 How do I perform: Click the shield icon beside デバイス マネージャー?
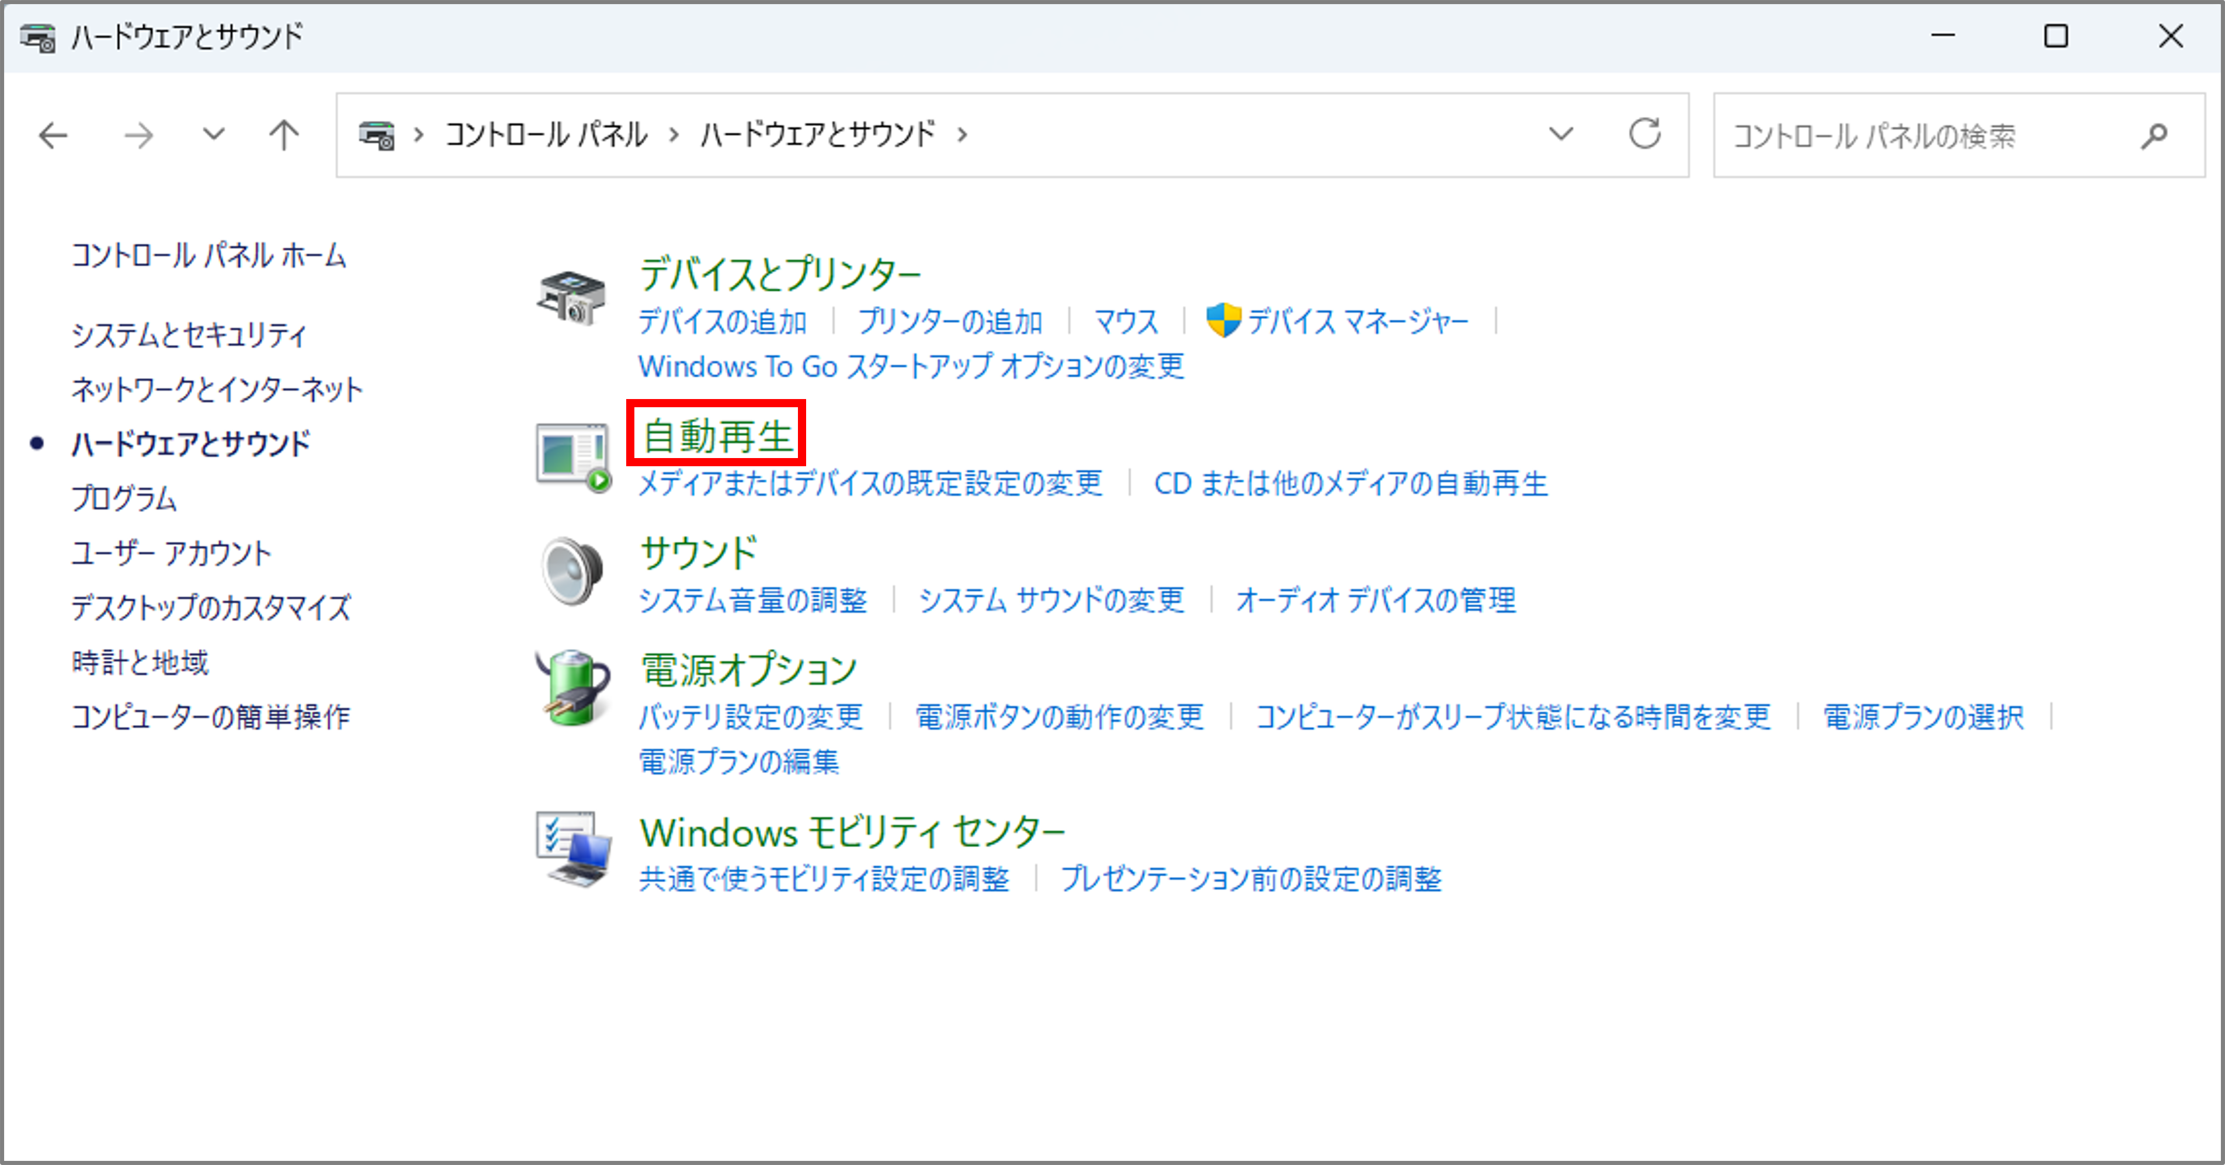(x=1223, y=321)
